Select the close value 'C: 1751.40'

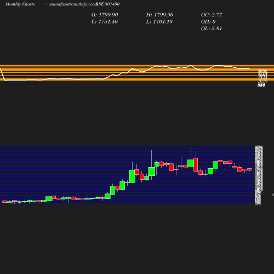[x=105, y=22]
